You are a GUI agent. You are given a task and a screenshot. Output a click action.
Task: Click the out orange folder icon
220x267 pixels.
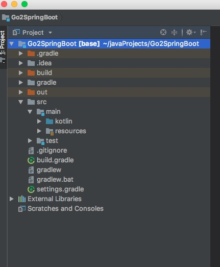coord(31,92)
